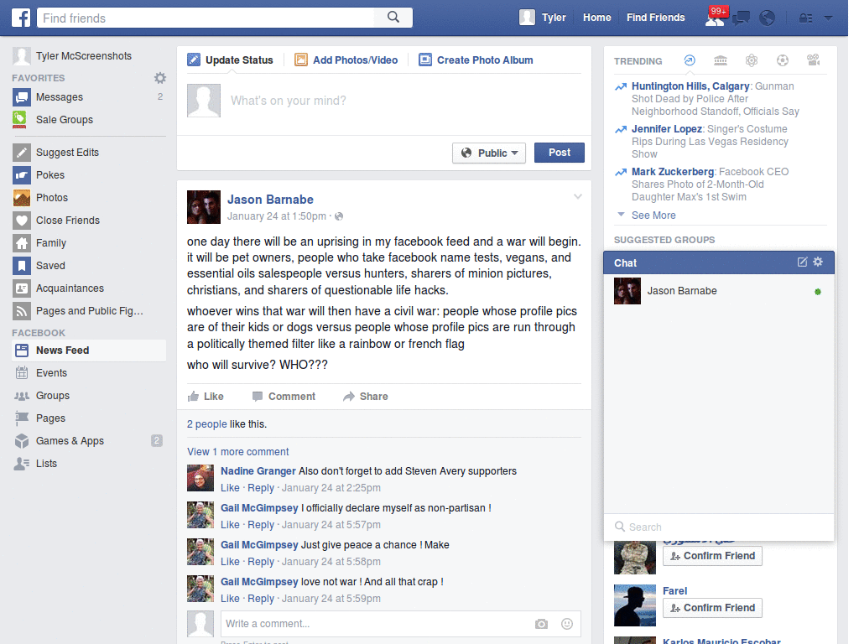
Task: Expand See More trending topics
Action: 653,216
